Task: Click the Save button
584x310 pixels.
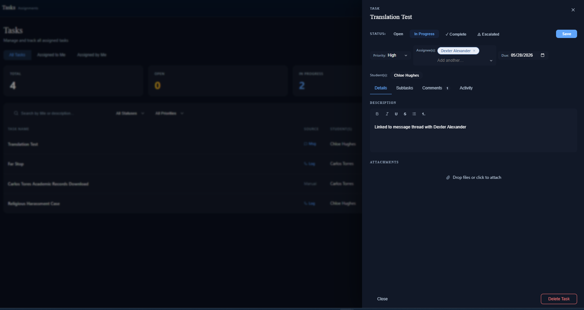Action: pyautogui.click(x=566, y=34)
